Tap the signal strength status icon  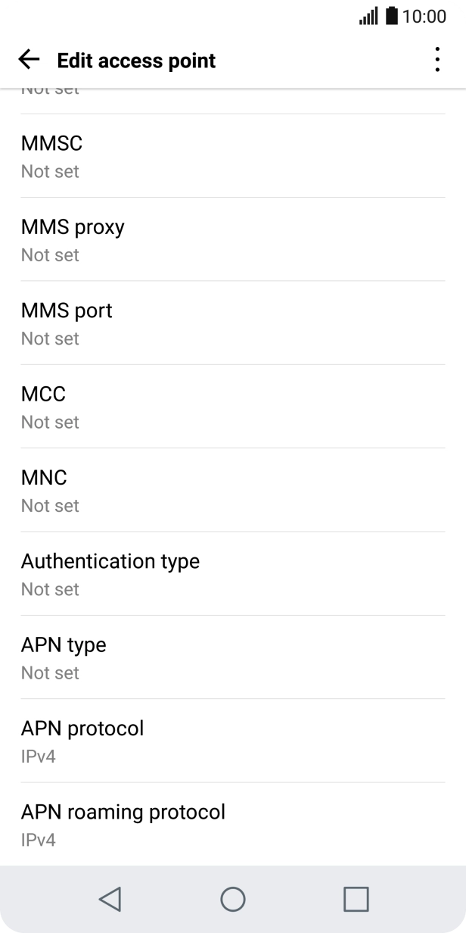368,16
